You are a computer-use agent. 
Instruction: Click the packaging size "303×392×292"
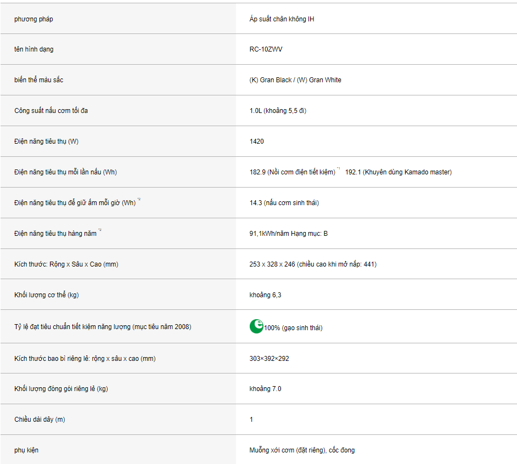click(269, 359)
